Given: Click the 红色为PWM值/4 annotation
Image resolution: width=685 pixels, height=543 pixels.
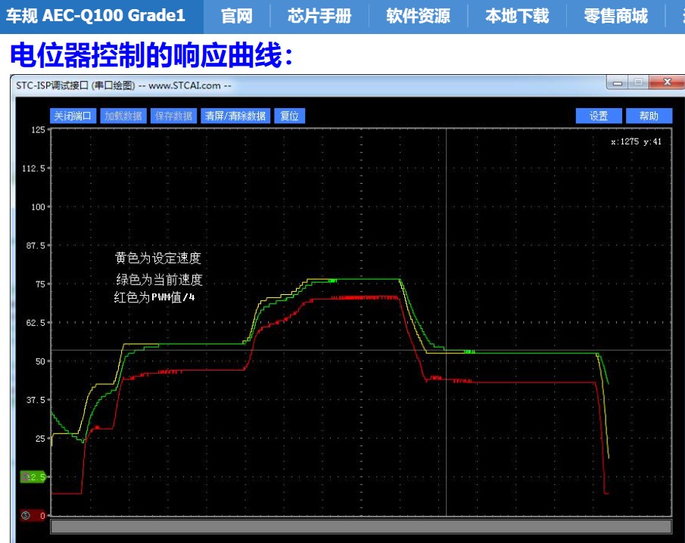Looking at the screenshot, I should click(154, 297).
